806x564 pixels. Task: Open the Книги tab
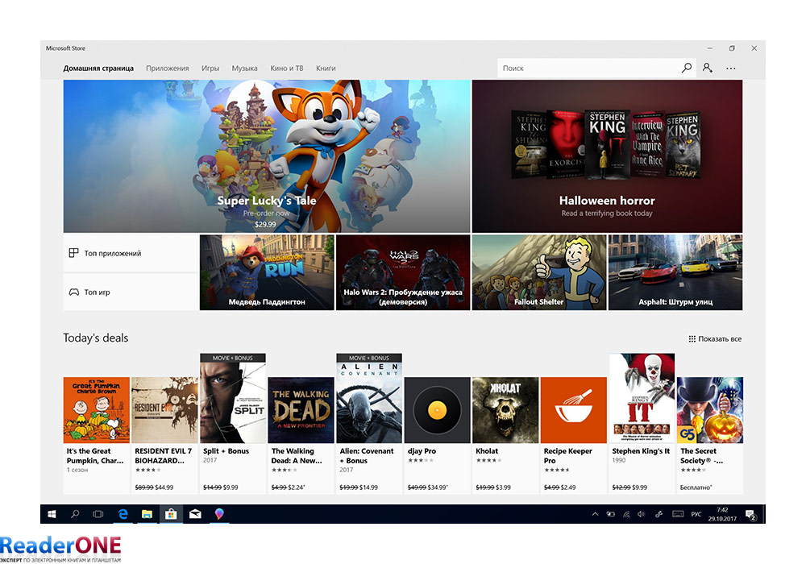(326, 68)
